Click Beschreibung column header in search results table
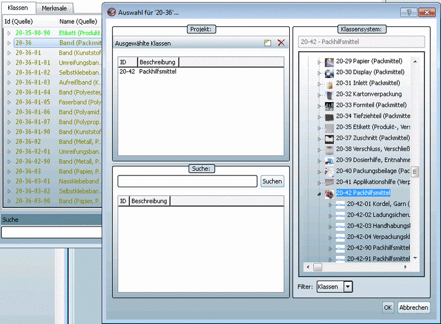Viewport: 441px width, 324px height. (149, 201)
